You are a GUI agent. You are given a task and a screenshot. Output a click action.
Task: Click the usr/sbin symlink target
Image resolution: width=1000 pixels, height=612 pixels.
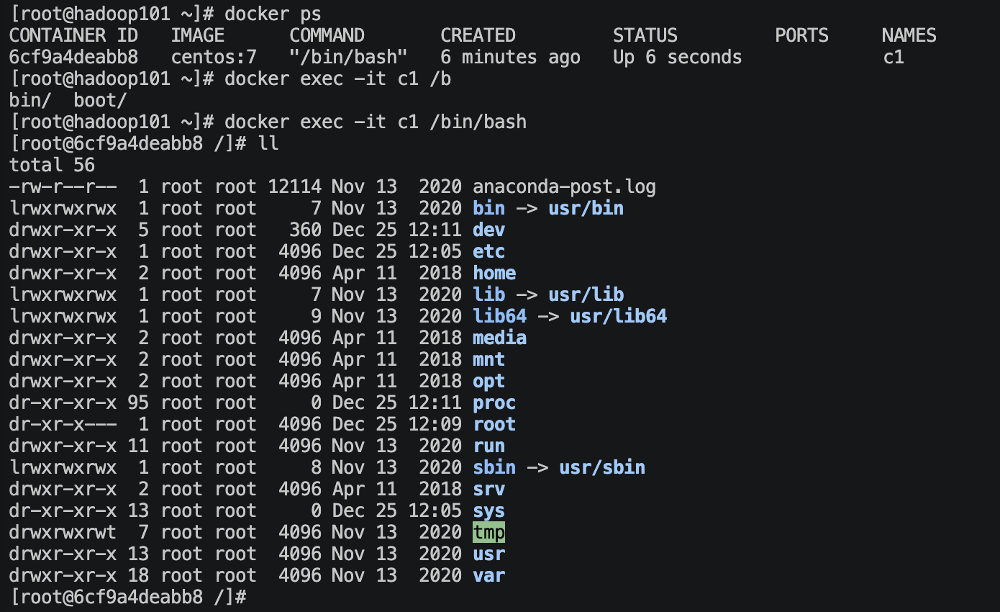click(x=601, y=468)
